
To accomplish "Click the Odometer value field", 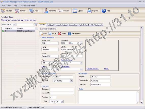I will (64, 43).
